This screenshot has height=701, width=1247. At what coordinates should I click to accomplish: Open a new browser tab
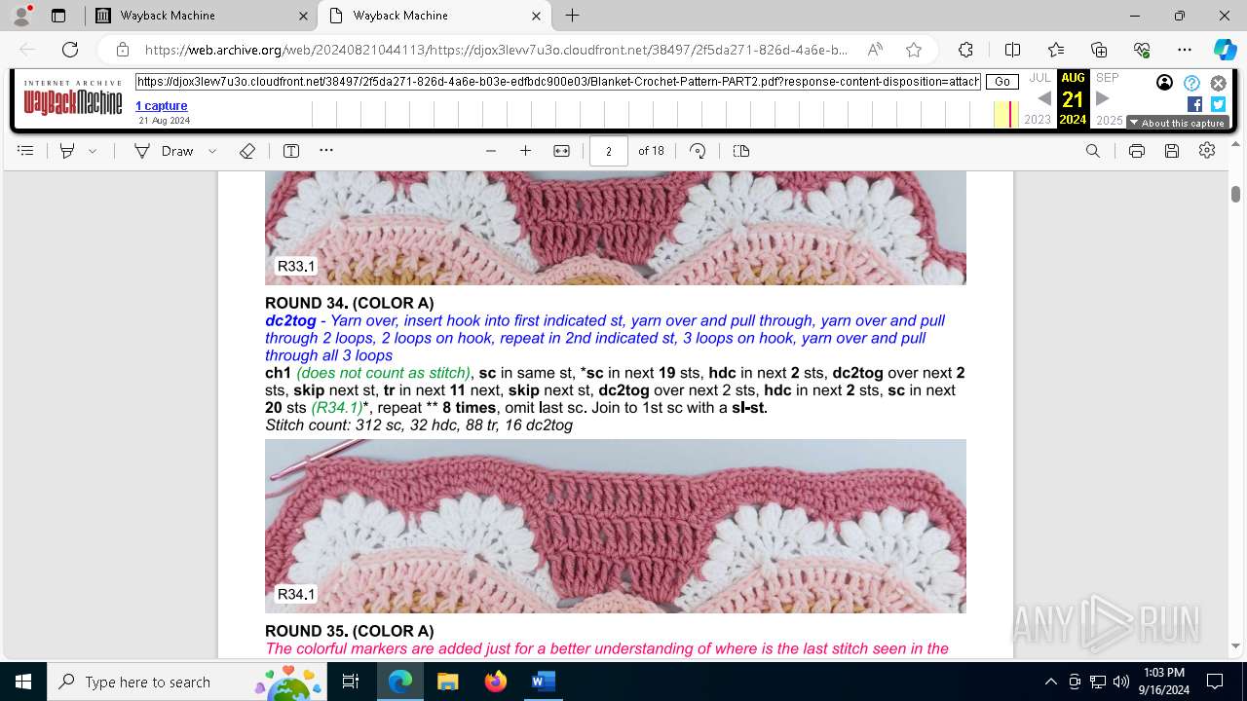[573, 16]
